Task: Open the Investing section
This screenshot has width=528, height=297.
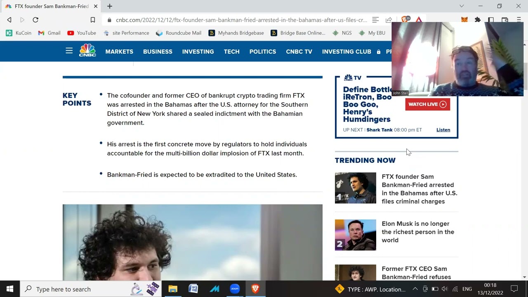Action: [198, 52]
